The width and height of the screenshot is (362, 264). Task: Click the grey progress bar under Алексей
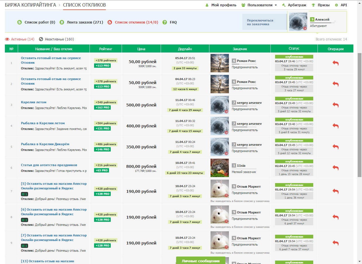[x=322, y=23]
